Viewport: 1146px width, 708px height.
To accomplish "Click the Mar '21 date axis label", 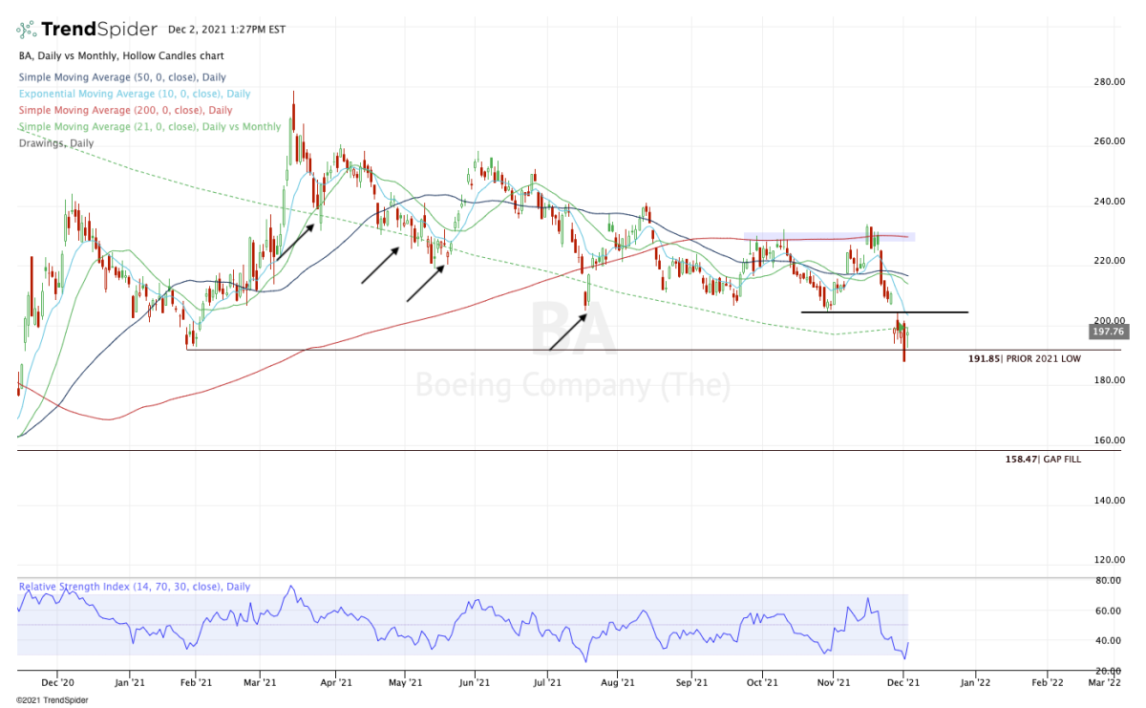I will [261, 683].
